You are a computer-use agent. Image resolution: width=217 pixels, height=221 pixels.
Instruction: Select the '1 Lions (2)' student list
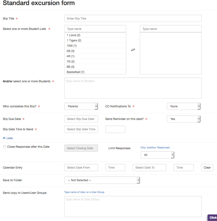[x=95, y=35]
